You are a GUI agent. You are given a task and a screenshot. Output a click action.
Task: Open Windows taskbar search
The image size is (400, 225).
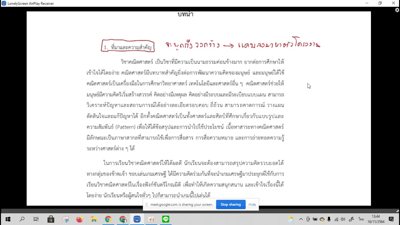(x=22, y=219)
